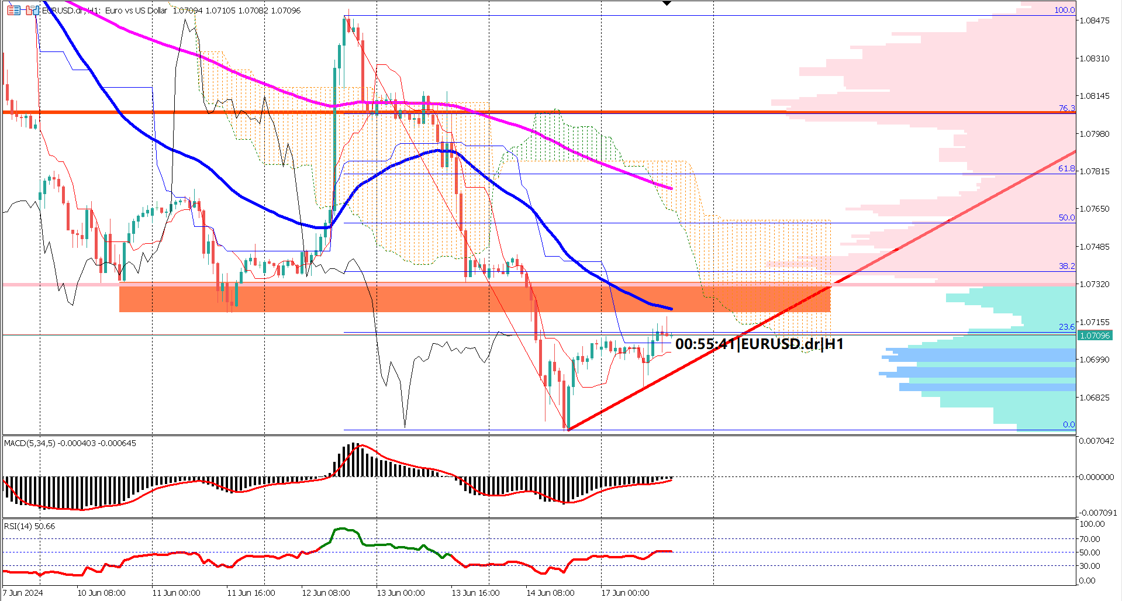Click the 23.6 Fibonacci level label

[x=1066, y=326]
